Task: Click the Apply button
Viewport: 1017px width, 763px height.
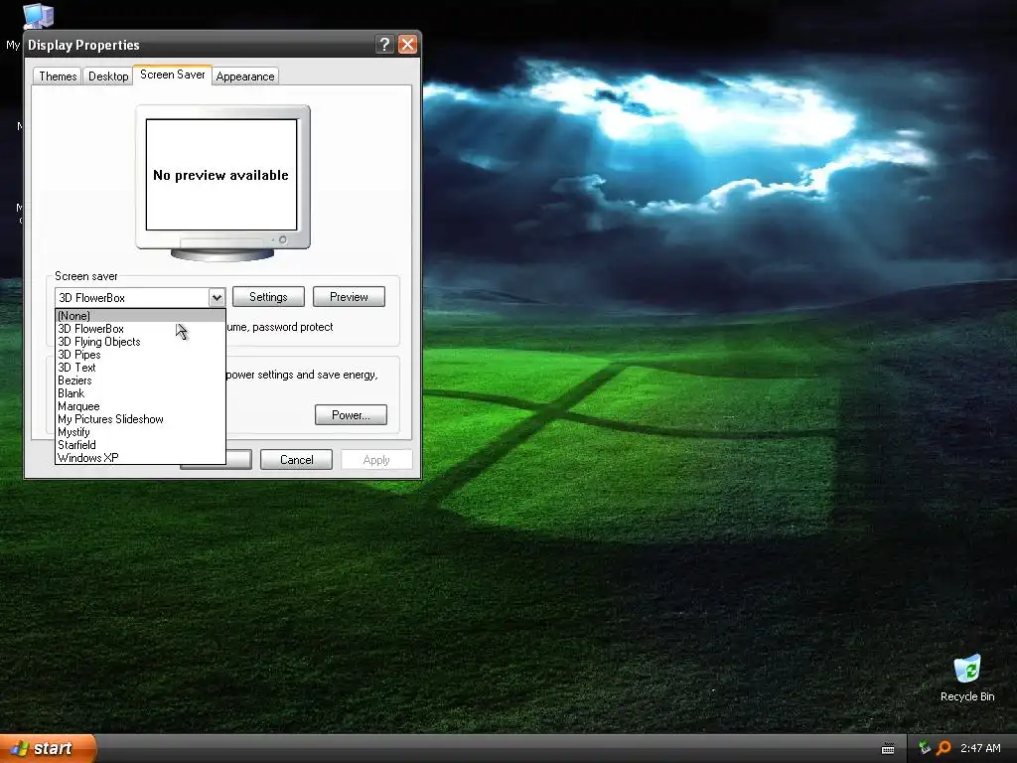Action: (376, 460)
